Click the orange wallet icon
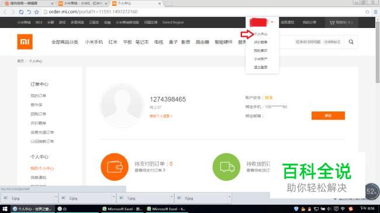The height and width of the screenshot is (213, 380). tap(115, 167)
